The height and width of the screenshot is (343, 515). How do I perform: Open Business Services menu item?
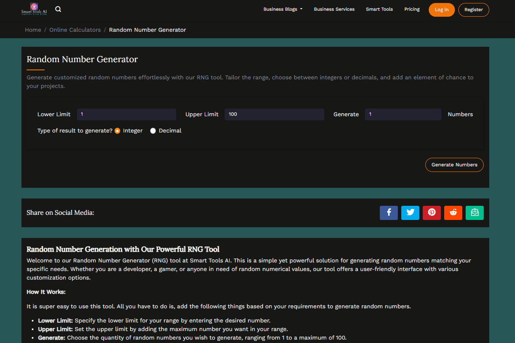pos(334,9)
